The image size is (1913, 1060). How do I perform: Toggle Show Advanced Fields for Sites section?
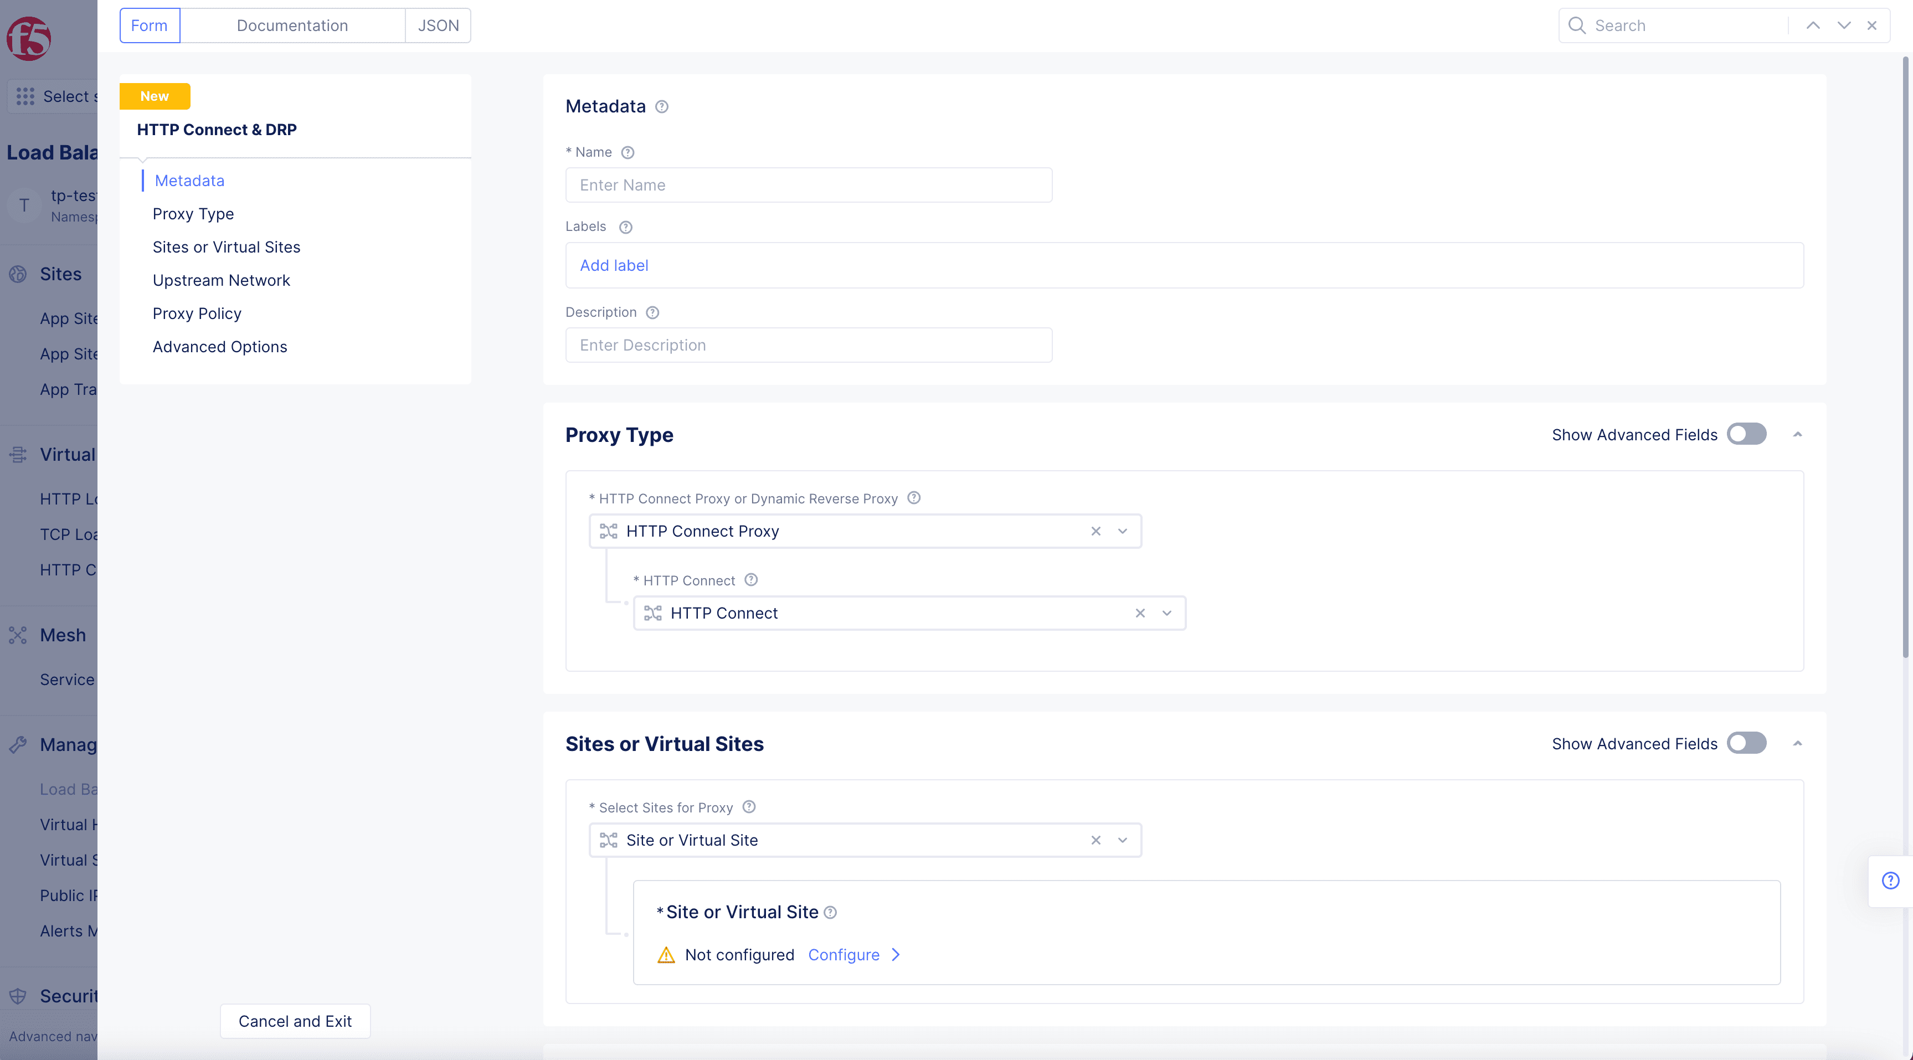(1746, 744)
